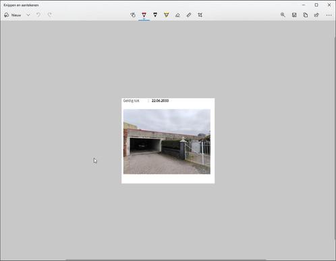Expand the Nieuw snip delay dropdown
This screenshot has width=336, height=261.
pos(28,15)
